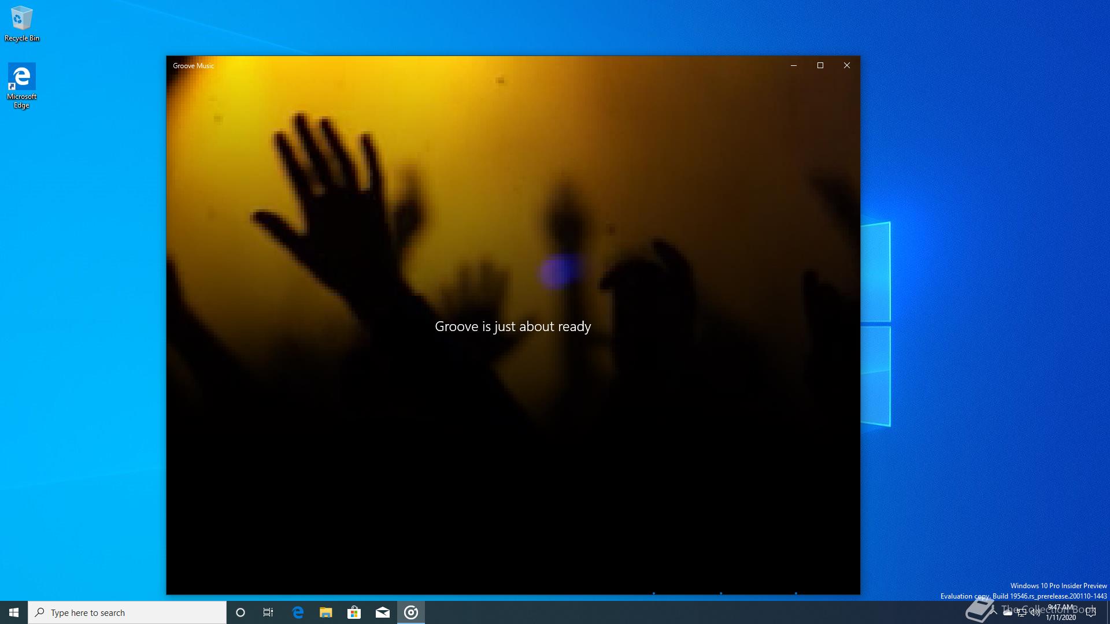1110x624 pixels.
Task: Open Task View on the taskbar
Action: [268, 612]
